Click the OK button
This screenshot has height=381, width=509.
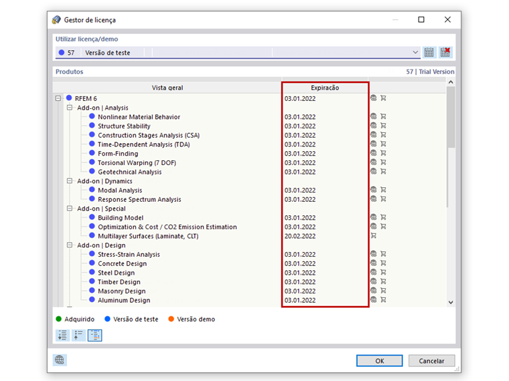pyautogui.click(x=380, y=360)
